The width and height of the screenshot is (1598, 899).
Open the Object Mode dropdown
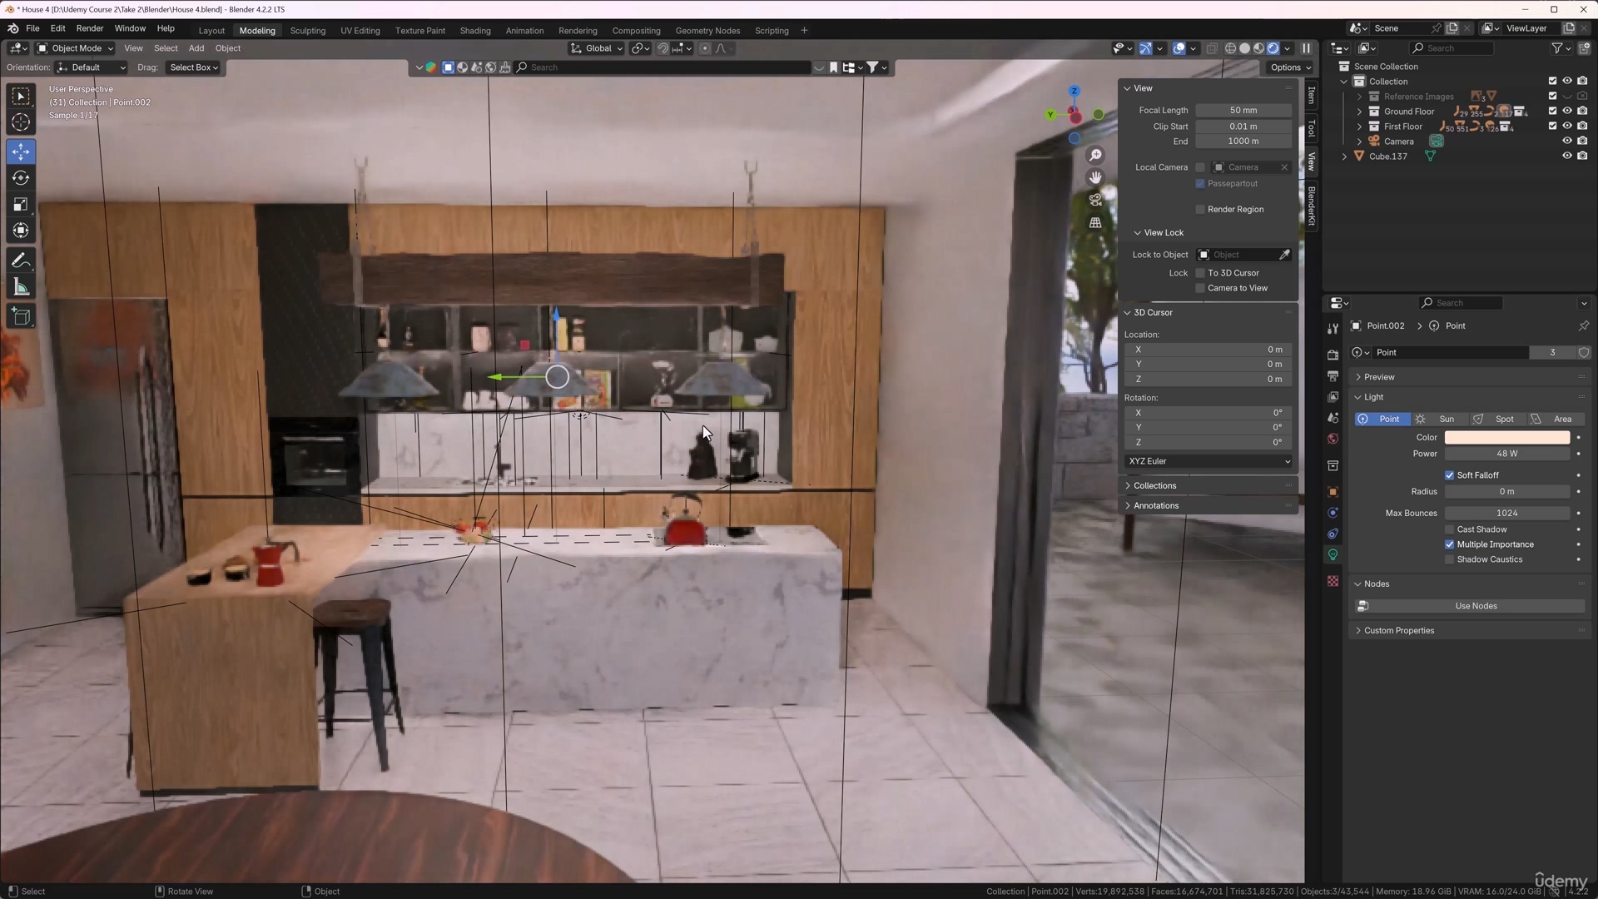click(x=75, y=48)
